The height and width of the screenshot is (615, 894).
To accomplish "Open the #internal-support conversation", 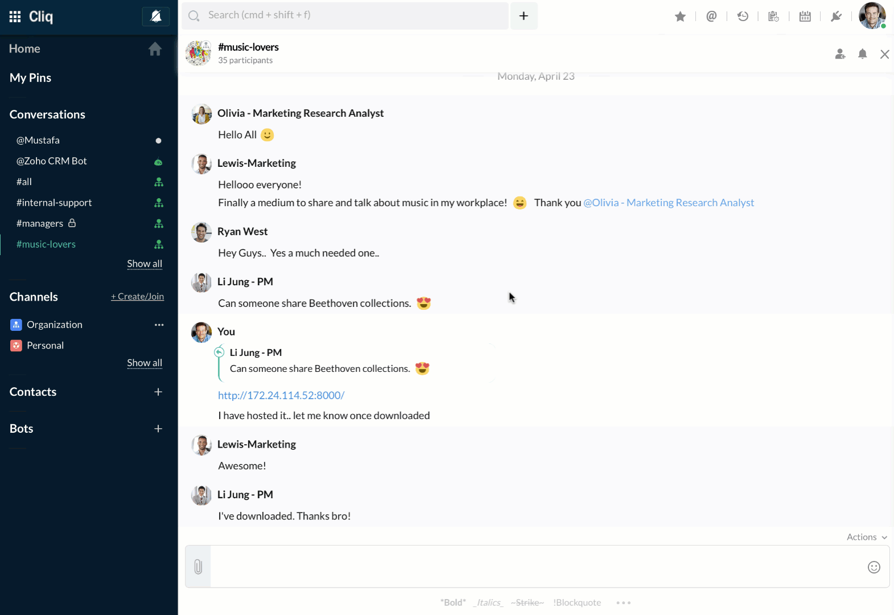I will point(54,203).
